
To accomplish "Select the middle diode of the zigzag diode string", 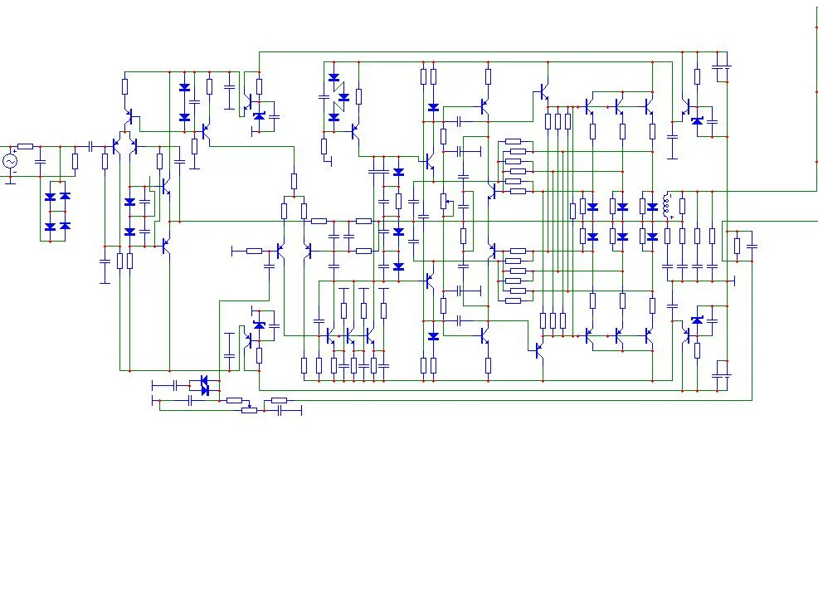I will tap(343, 98).
